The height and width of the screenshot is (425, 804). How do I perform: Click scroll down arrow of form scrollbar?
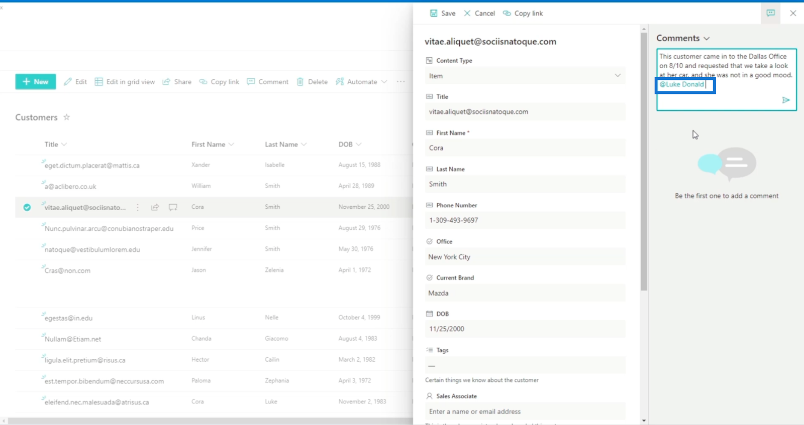point(644,420)
